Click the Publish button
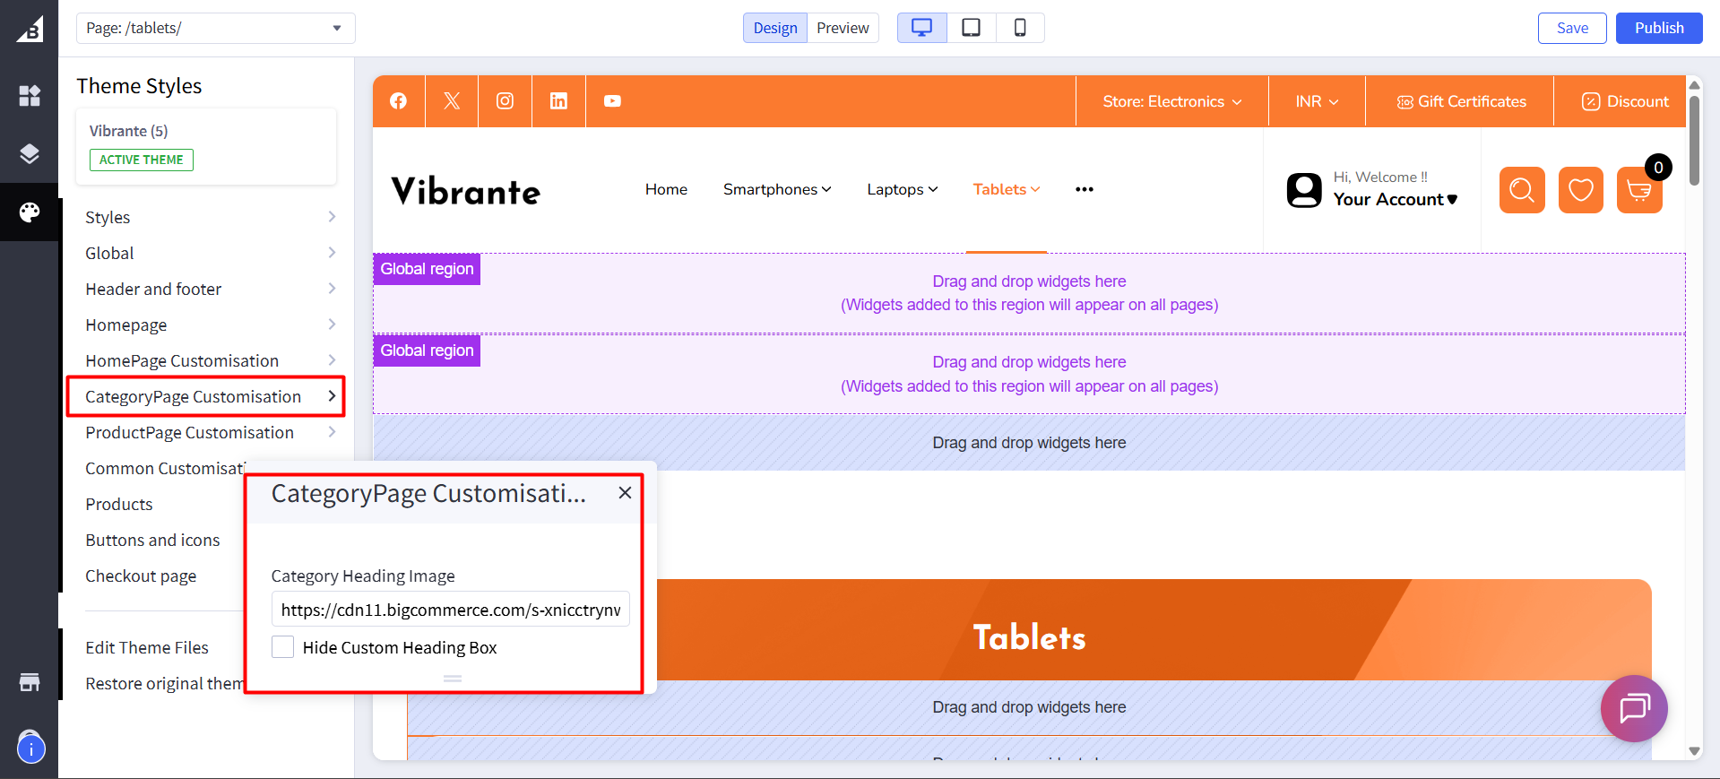Viewport: 1720px width, 779px height. point(1659,28)
